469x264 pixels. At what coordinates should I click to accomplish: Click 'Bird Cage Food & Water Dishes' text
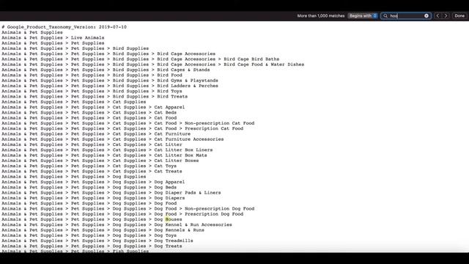point(264,65)
